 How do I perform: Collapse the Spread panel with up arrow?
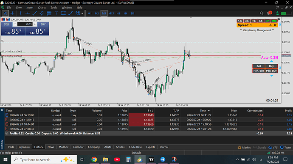[270, 25]
